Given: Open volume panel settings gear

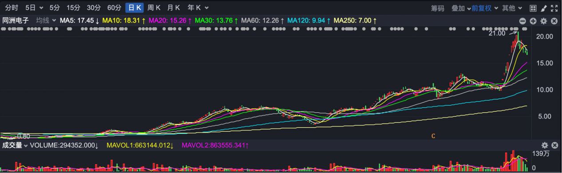Looking at the screenshot, I should [545, 145].
